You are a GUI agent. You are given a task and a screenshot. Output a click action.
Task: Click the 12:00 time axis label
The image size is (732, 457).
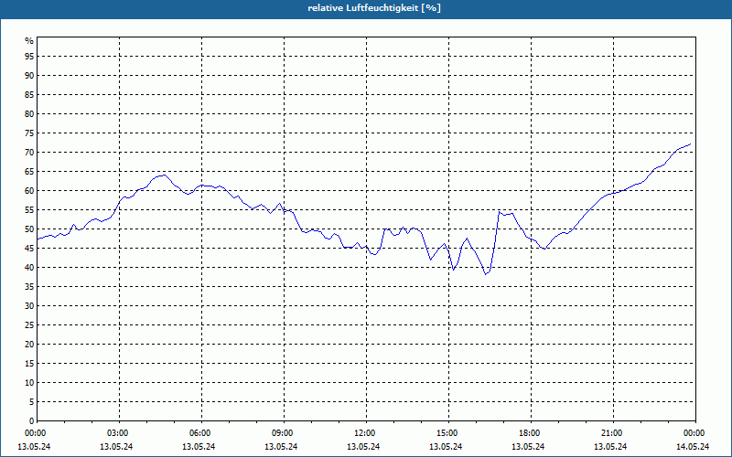click(364, 433)
